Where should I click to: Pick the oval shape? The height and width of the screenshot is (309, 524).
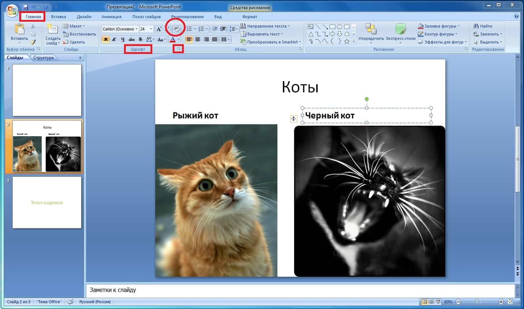click(x=339, y=26)
